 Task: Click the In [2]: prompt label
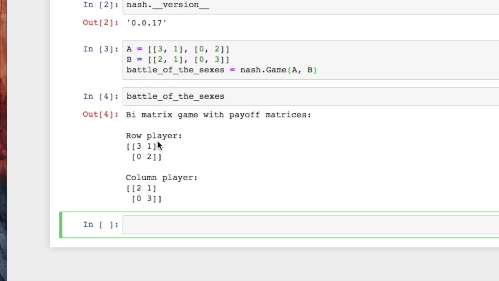[x=101, y=5]
